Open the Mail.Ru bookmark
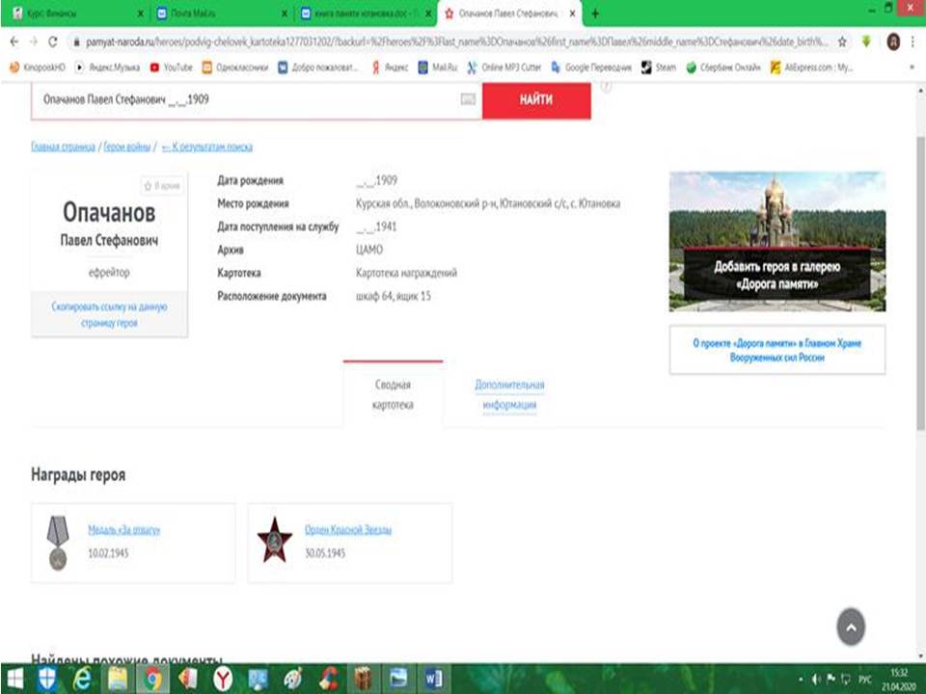The height and width of the screenshot is (694, 926). [x=438, y=67]
